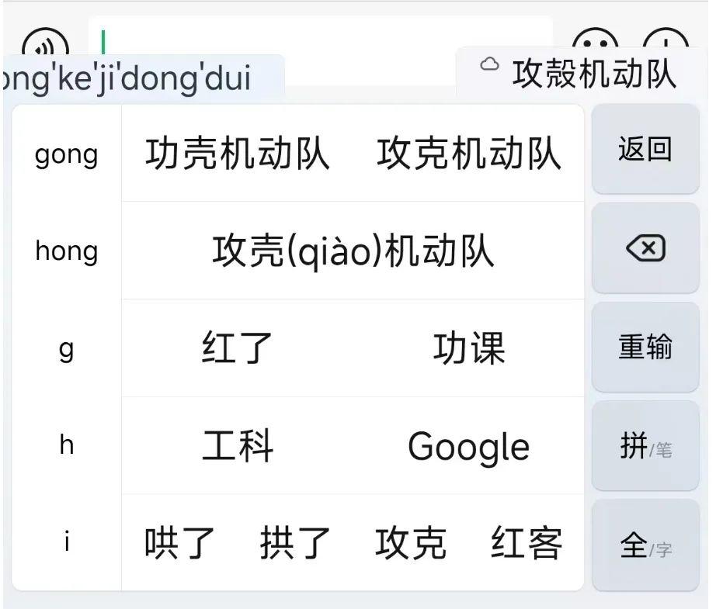
Task: Pick candidate 攻克机动队
Action: point(469,154)
